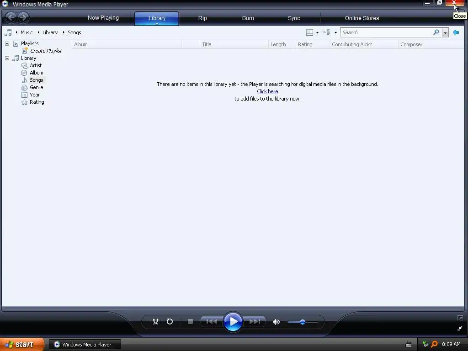Select the Genre view in Library

coord(37,87)
